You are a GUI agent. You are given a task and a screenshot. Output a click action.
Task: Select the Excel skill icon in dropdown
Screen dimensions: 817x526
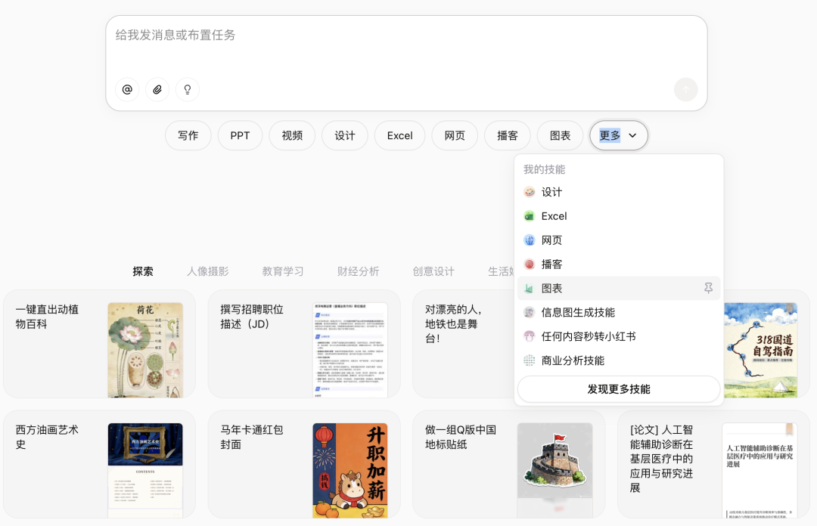click(530, 216)
